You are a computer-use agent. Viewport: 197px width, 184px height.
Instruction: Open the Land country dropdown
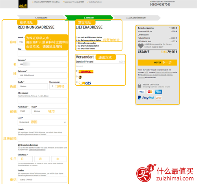[43, 122]
